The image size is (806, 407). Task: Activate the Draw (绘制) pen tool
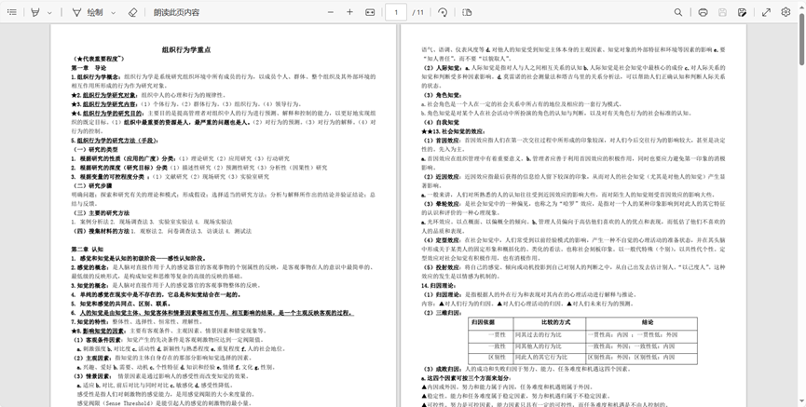pos(89,12)
